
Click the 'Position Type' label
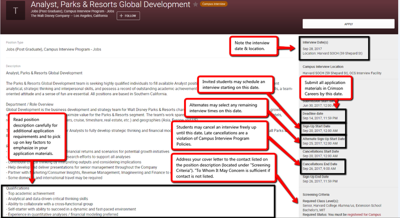pos(14,42)
